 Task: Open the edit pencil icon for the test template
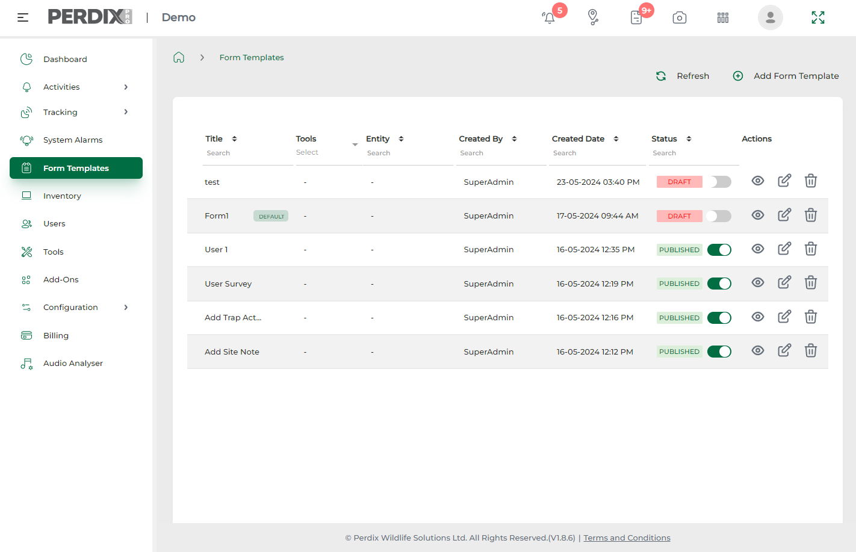784,181
